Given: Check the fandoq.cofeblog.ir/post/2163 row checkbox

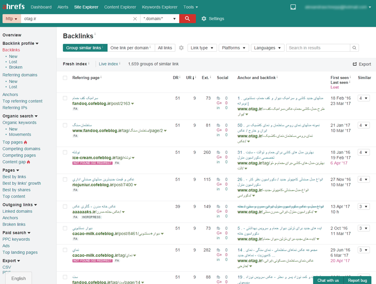Looking at the screenshot, I should [x=65, y=98].
